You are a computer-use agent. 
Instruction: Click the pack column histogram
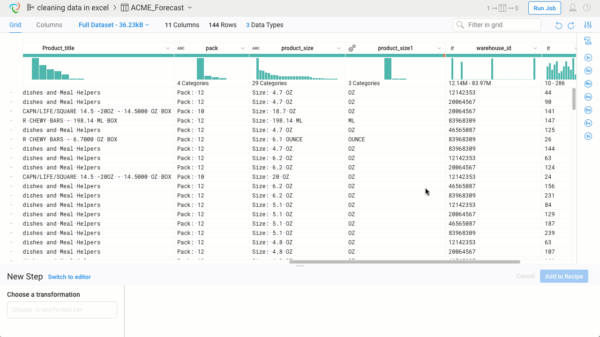click(211, 68)
